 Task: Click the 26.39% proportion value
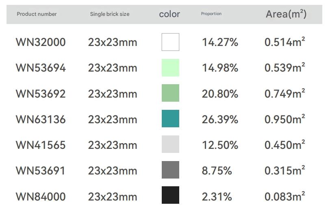[x=220, y=120]
